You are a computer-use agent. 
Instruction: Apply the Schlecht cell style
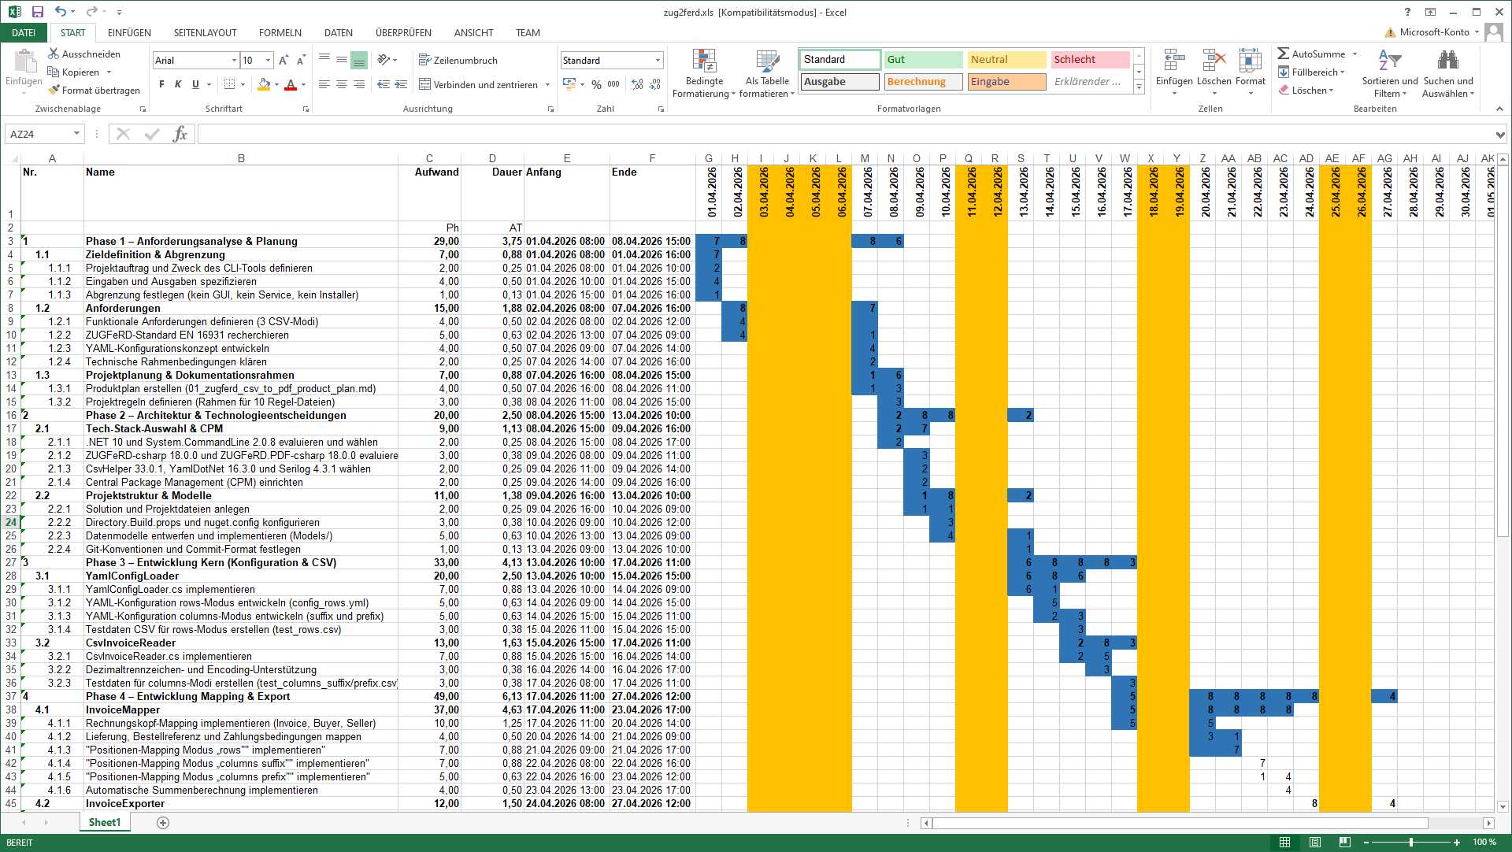pos(1090,59)
